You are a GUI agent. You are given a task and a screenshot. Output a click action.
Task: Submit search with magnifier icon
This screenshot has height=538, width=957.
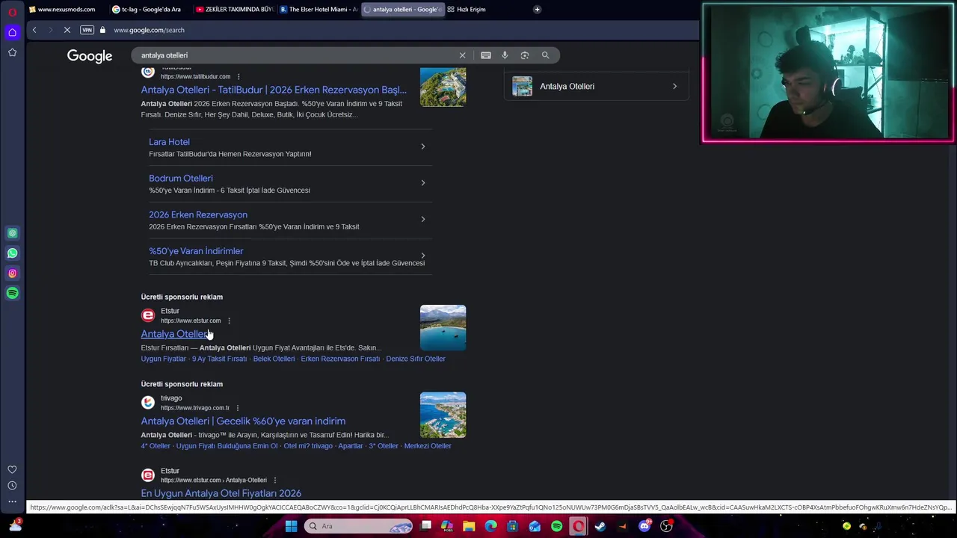[x=545, y=55]
